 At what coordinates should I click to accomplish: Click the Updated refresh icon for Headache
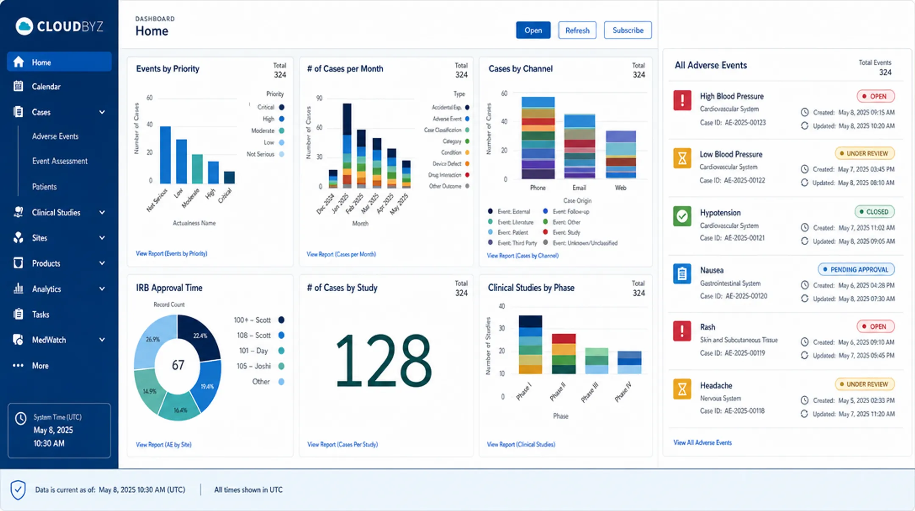click(x=804, y=414)
